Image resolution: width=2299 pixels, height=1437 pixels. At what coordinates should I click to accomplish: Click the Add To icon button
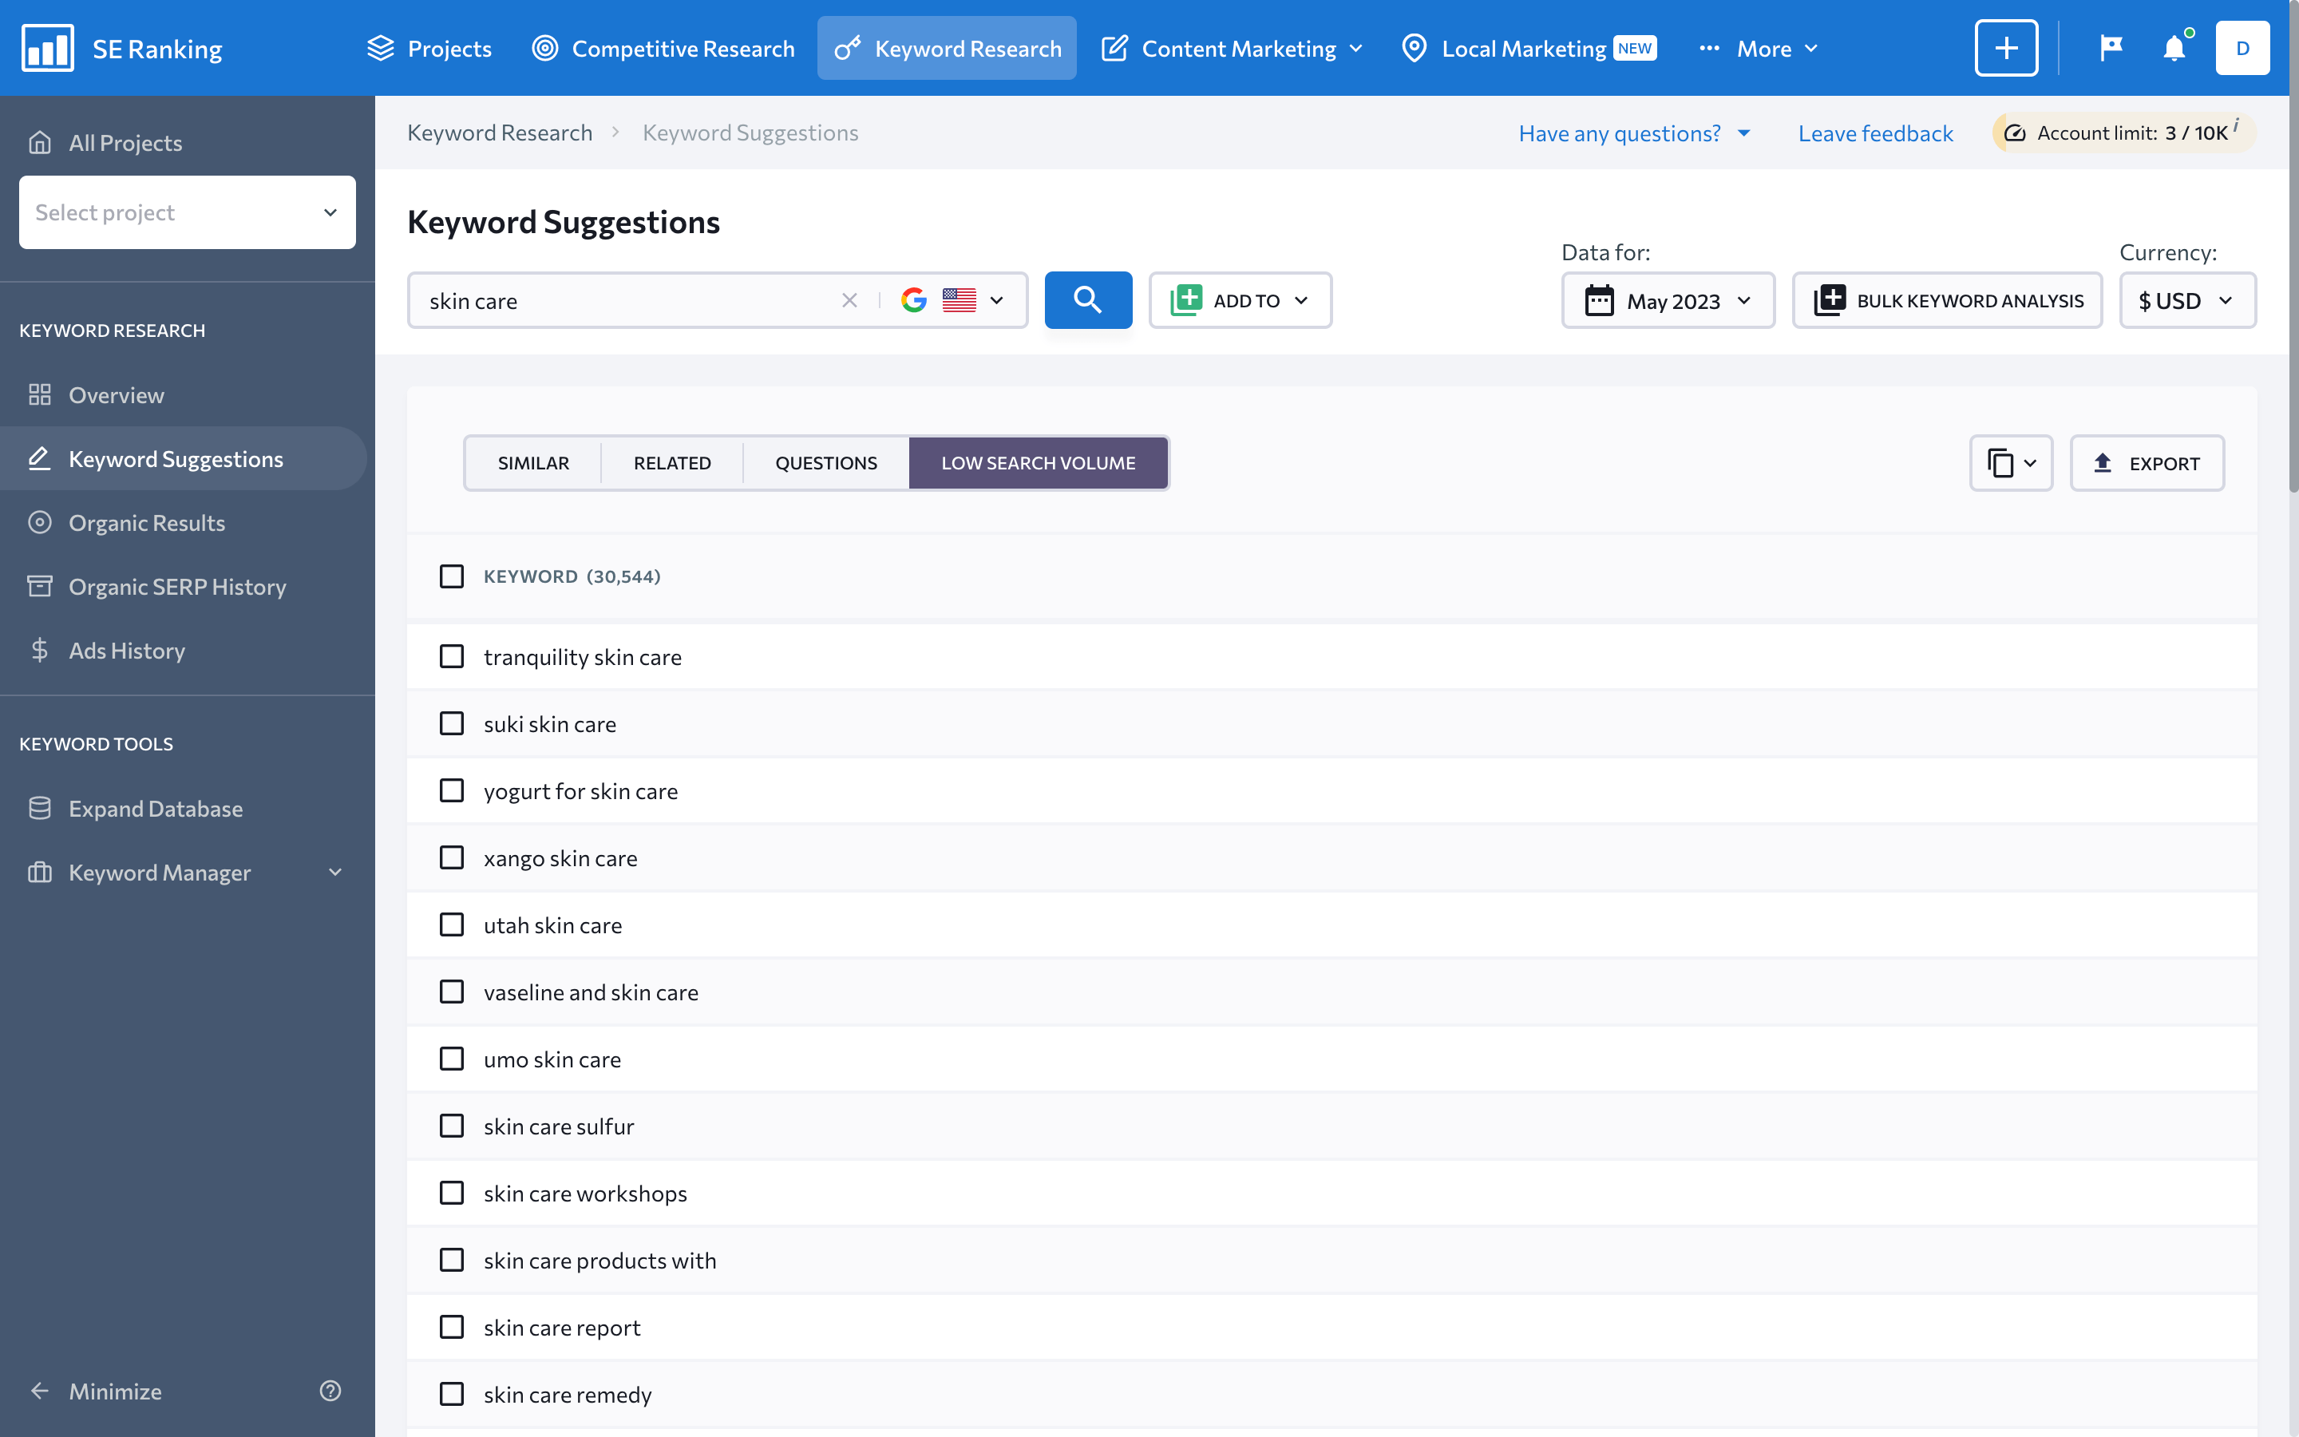(1187, 299)
